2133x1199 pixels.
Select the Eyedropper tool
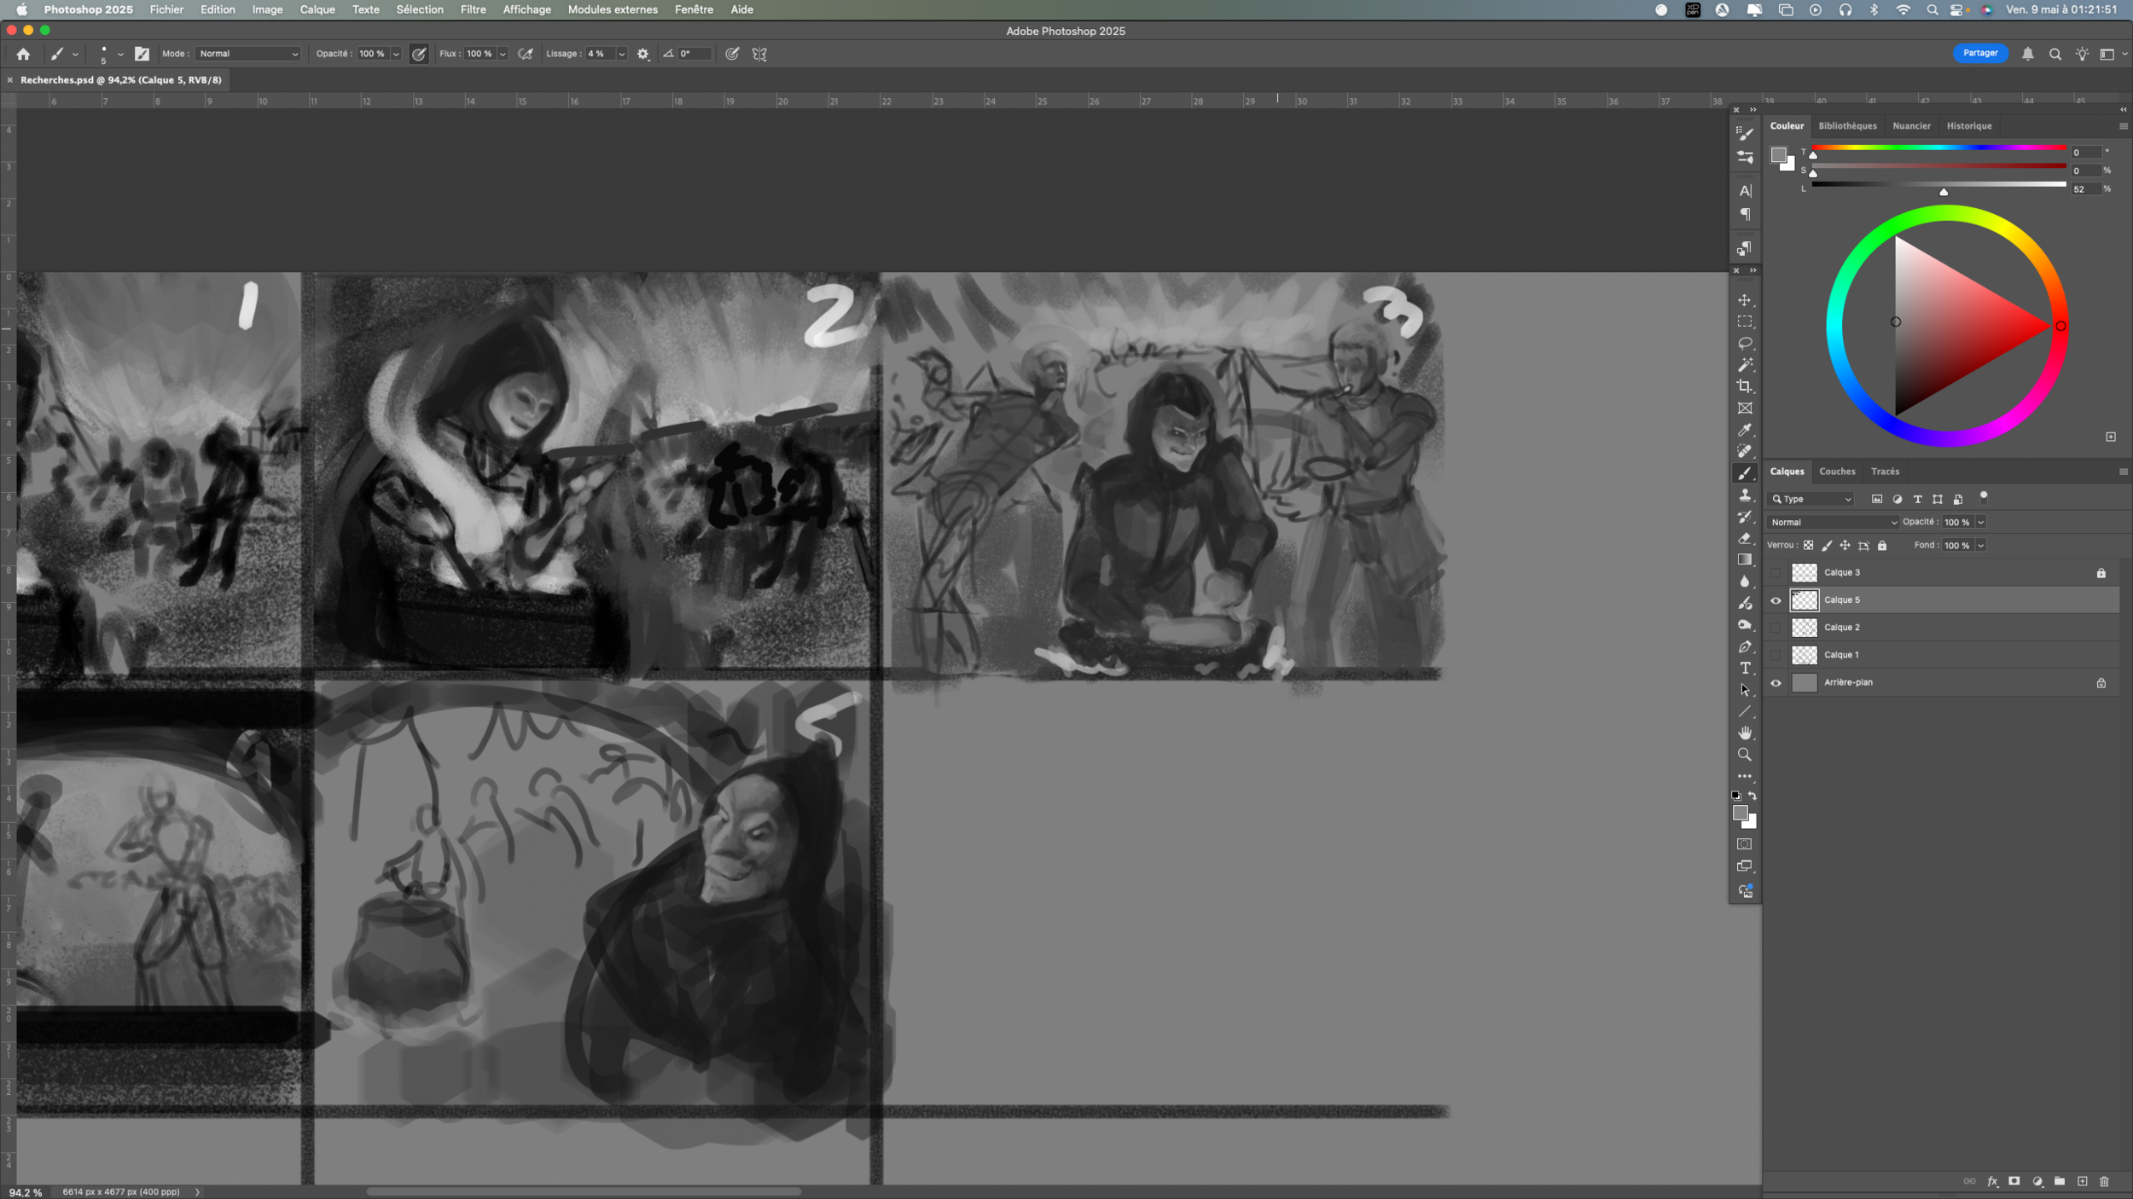pos(1744,430)
